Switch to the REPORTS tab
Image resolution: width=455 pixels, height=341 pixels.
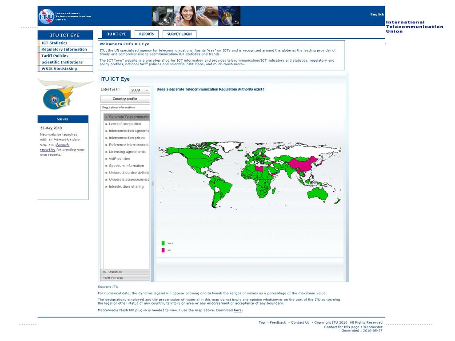(x=147, y=34)
